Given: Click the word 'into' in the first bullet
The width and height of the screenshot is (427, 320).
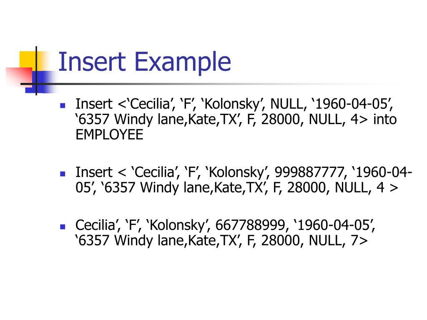Looking at the screenshot, I should (x=385, y=119).
